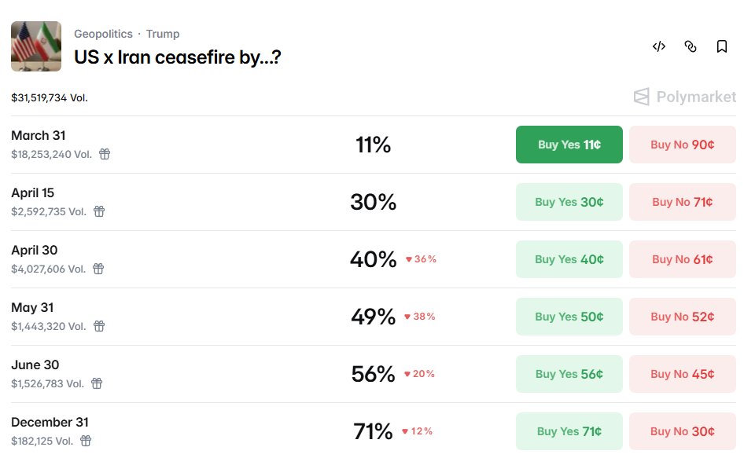Copy the market link icon
The height and width of the screenshot is (469, 744).
coord(691,46)
